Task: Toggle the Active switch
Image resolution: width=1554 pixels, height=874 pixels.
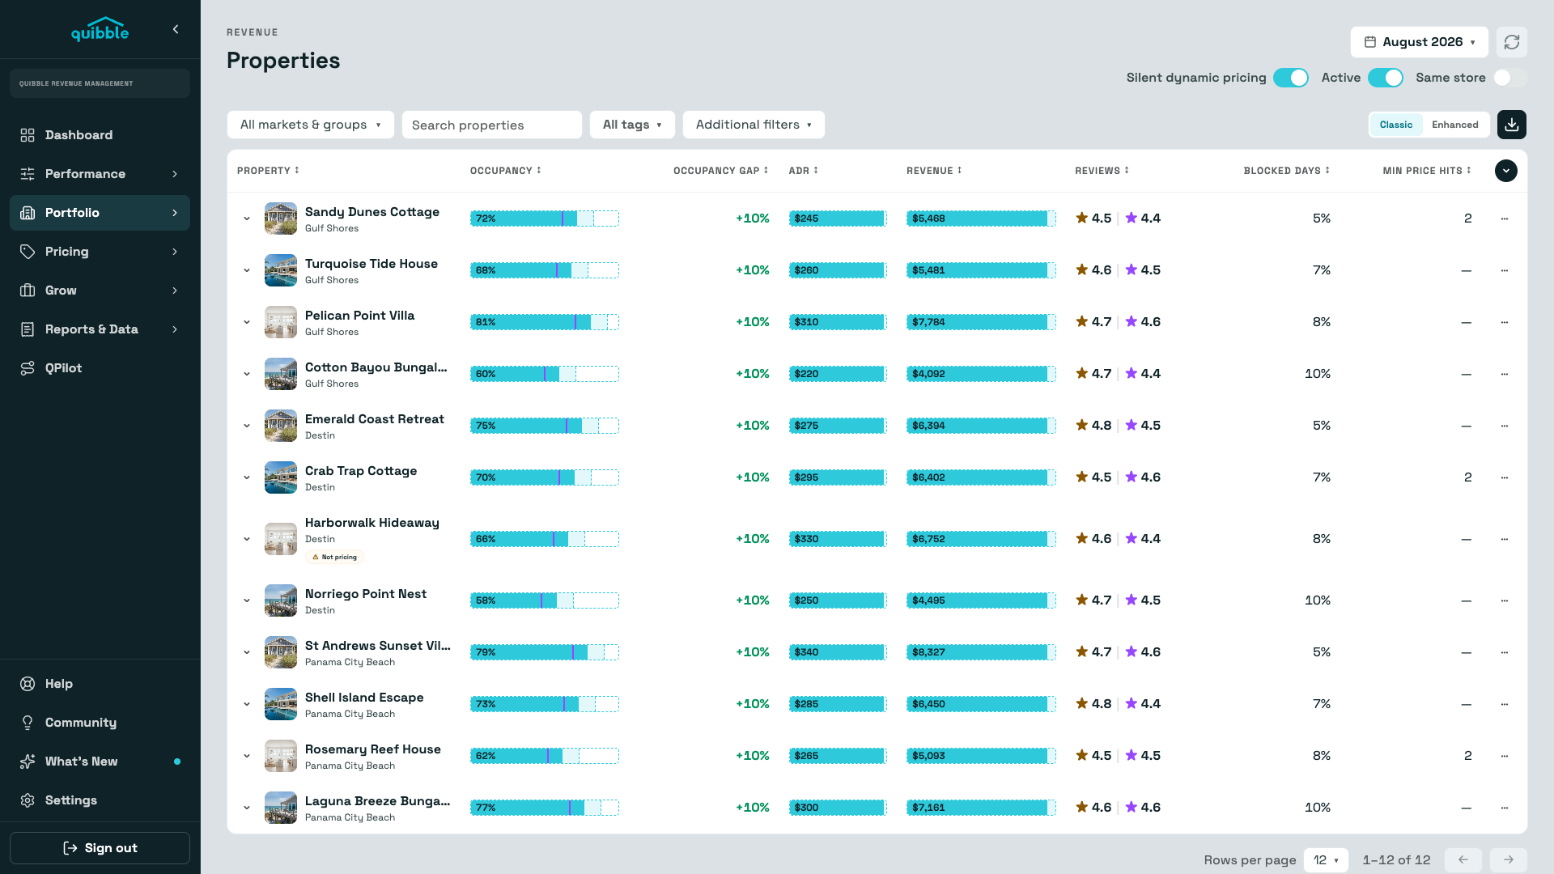Action: (1386, 78)
